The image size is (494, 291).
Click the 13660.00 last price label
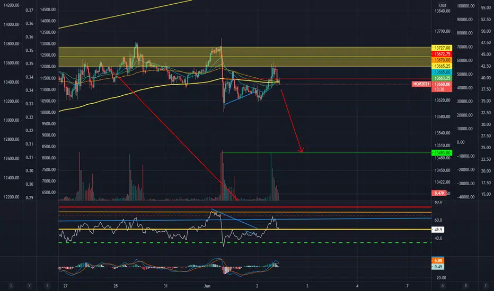coord(442,84)
